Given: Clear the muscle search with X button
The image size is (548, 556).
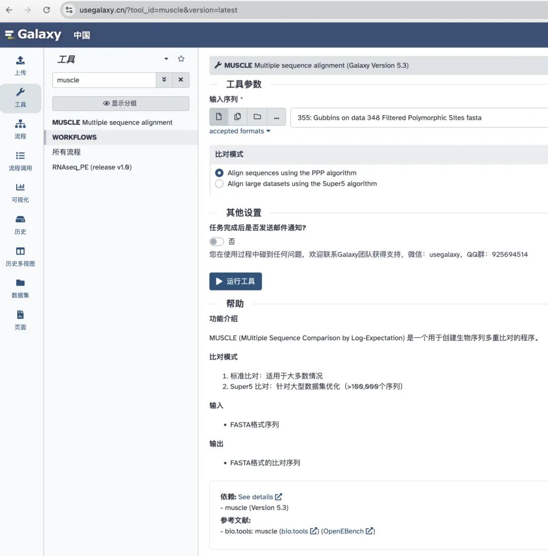Looking at the screenshot, I should (181, 80).
